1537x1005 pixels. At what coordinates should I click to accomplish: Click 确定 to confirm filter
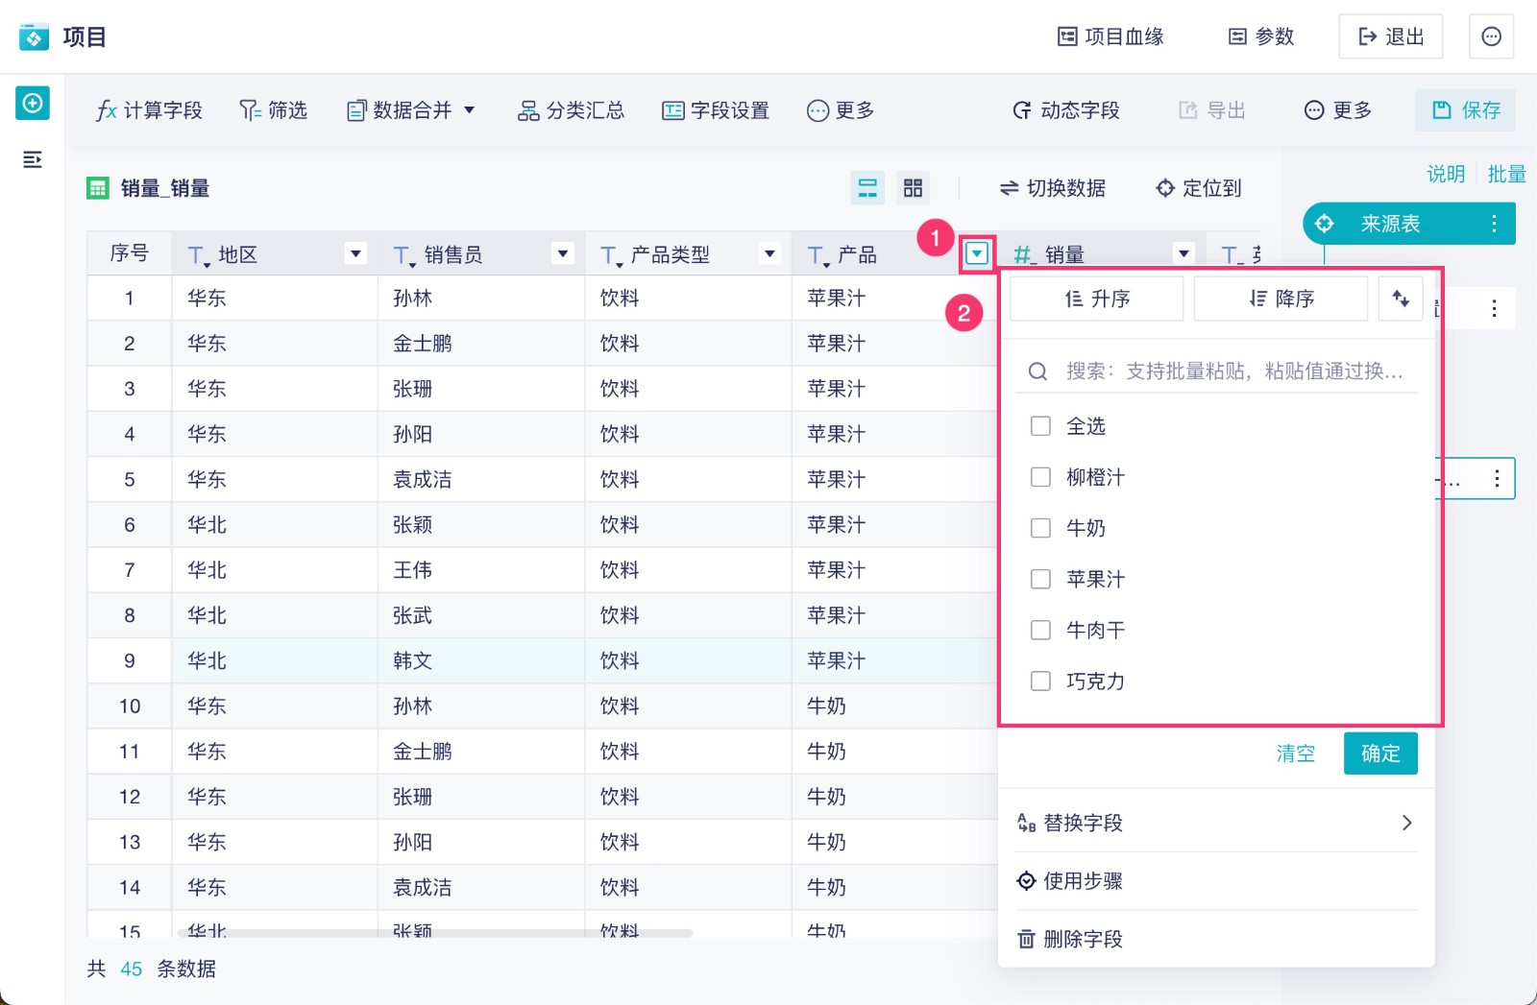(x=1380, y=754)
